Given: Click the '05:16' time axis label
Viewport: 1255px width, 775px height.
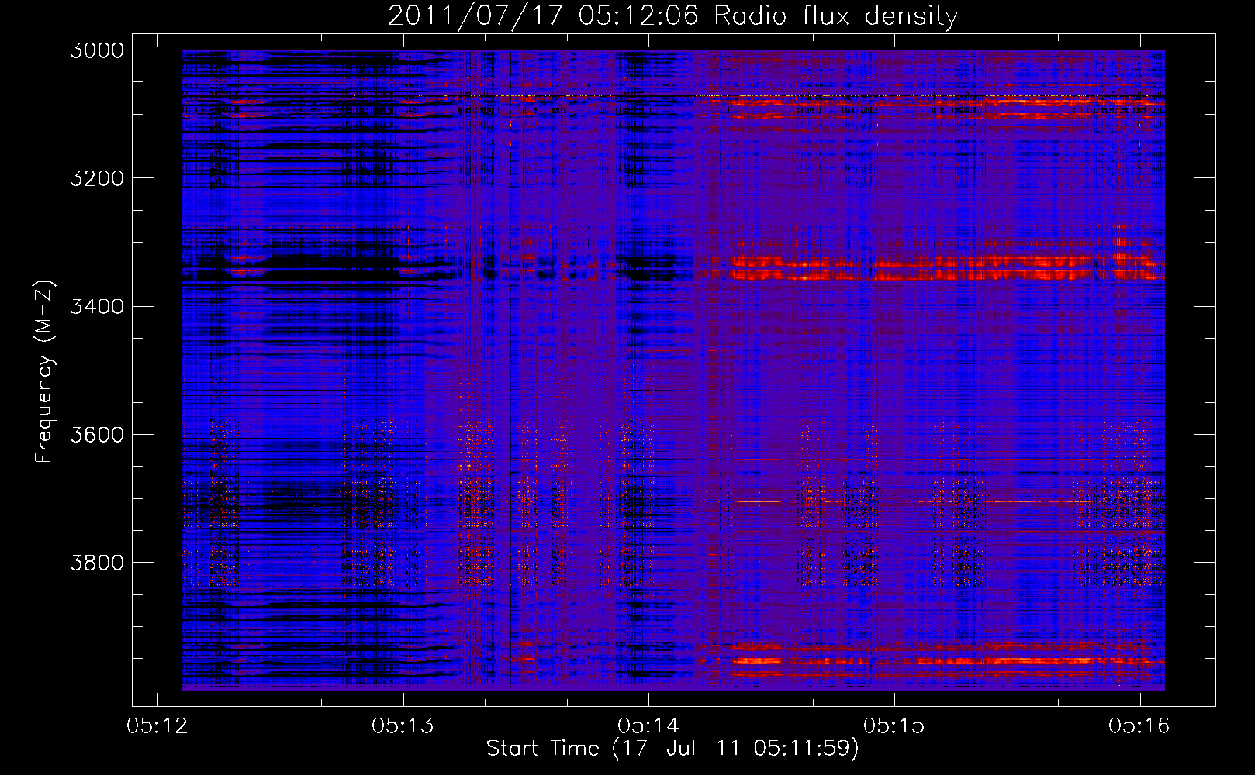Looking at the screenshot, I should pyautogui.click(x=1139, y=725).
